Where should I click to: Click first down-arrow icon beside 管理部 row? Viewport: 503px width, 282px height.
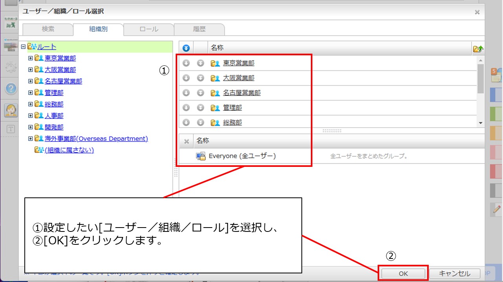186,108
